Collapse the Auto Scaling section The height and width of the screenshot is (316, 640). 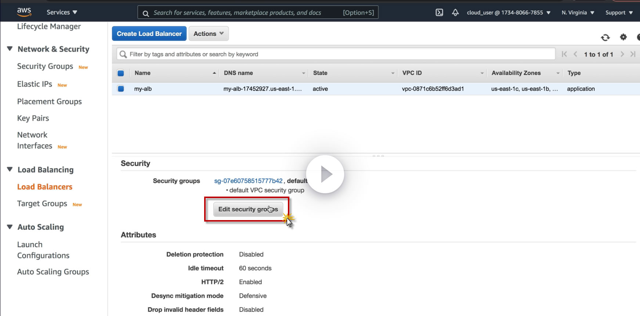tap(10, 227)
